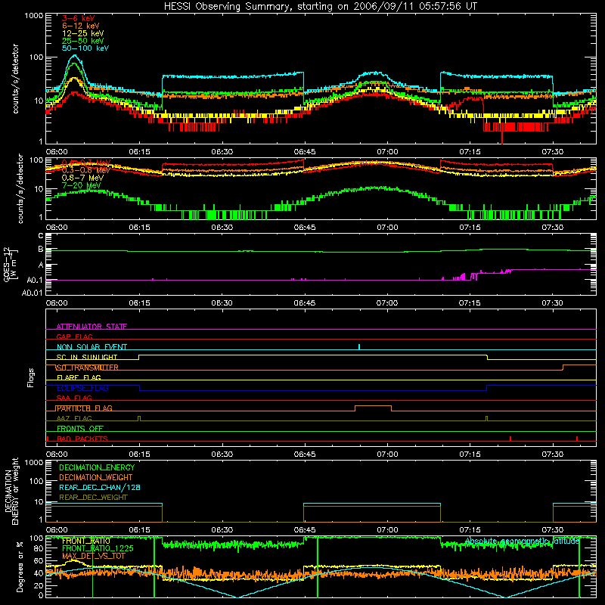The image size is (605, 605).
Task: Click the A0.1 tick label on GOES axis
Action: (35, 280)
